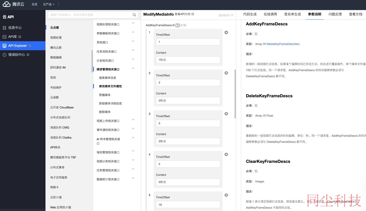Open MediaKeyFrameDescItem type link
Image resolution: width=366 pixels, height=211 pixels.
click(283, 44)
